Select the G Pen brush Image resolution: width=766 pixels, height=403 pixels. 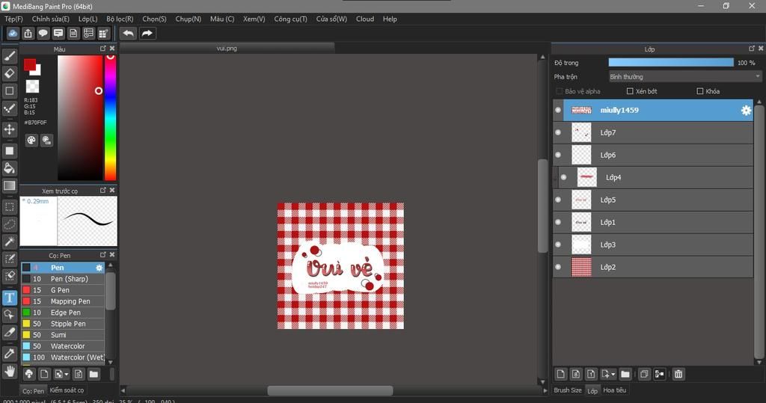[x=63, y=290]
